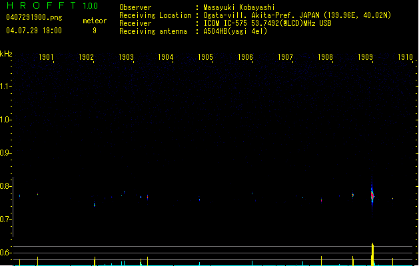This screenshot has height=266, width=419.
Task: Click the strong meteor echo at 1909
Action: click(372, 196)
